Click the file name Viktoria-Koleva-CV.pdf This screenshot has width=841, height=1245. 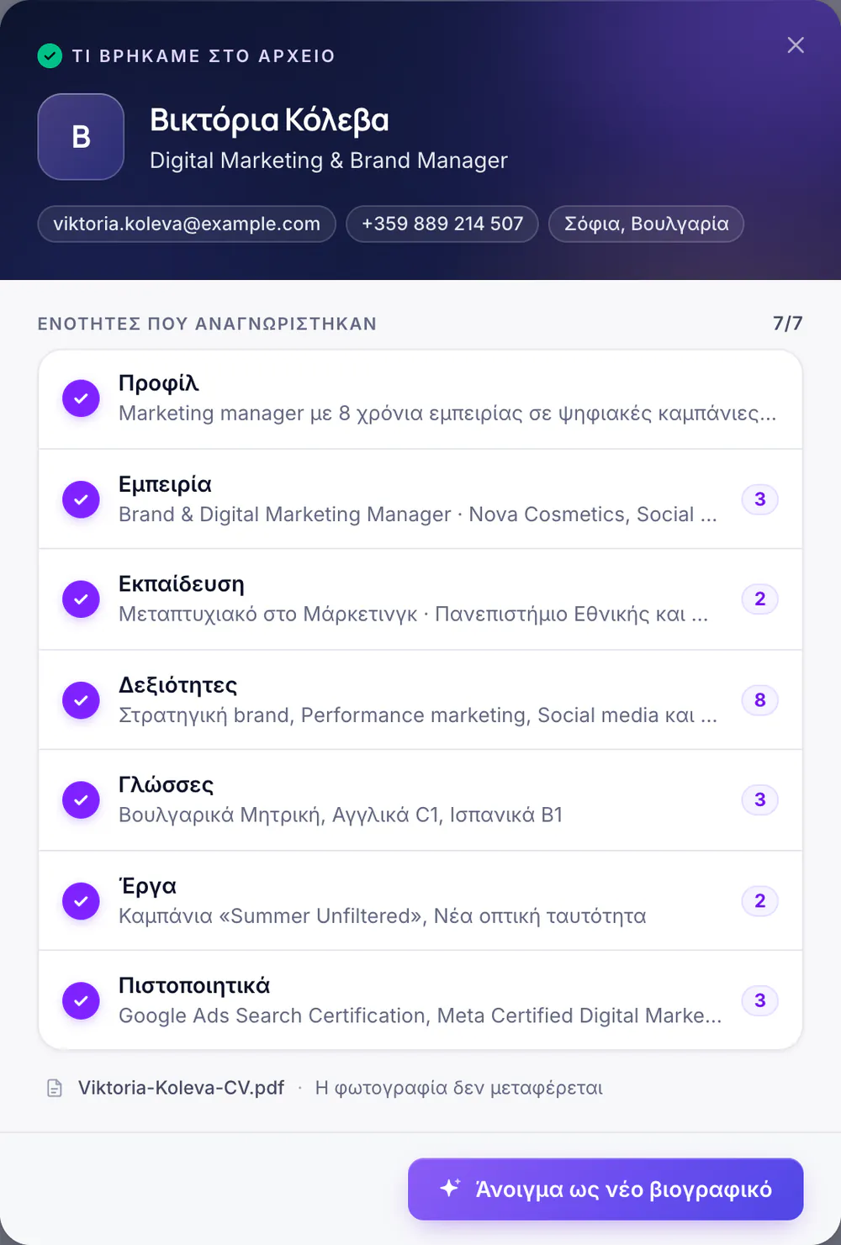pos(181,1088)
